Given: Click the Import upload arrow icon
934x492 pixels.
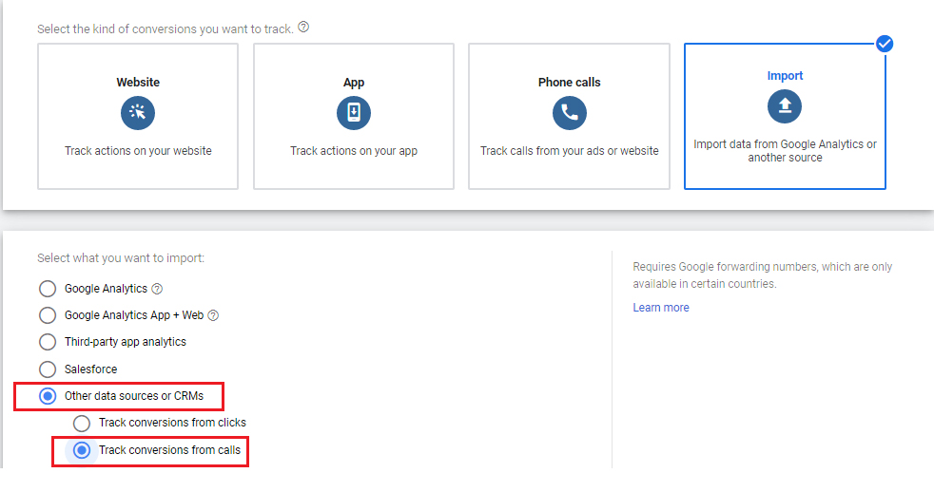Looking at the screenshot, I should pos(785,105).
